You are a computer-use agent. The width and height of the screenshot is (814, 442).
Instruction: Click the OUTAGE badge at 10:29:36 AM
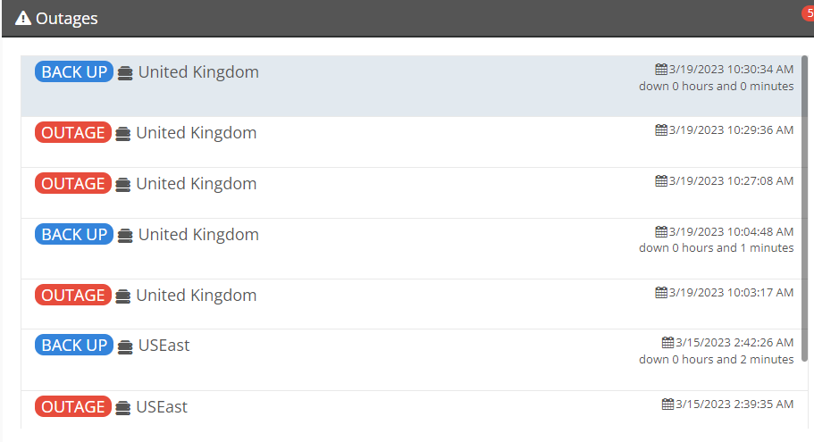(x=73, y=133)
